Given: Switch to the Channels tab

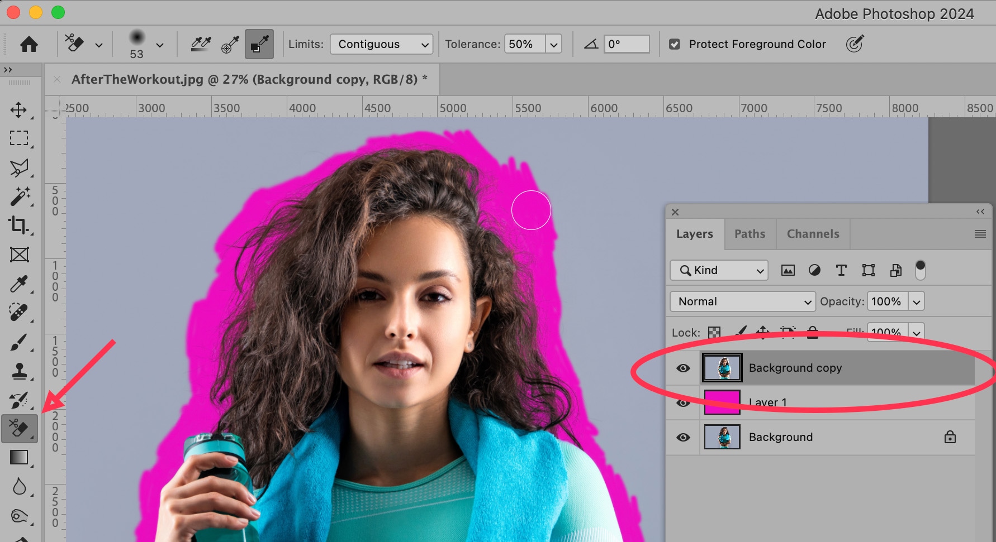Looking at the screenshot, I should [x=813, y=234].
